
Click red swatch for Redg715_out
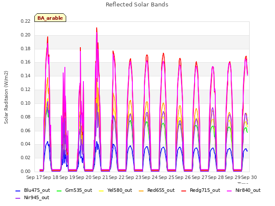click(184, 191)
